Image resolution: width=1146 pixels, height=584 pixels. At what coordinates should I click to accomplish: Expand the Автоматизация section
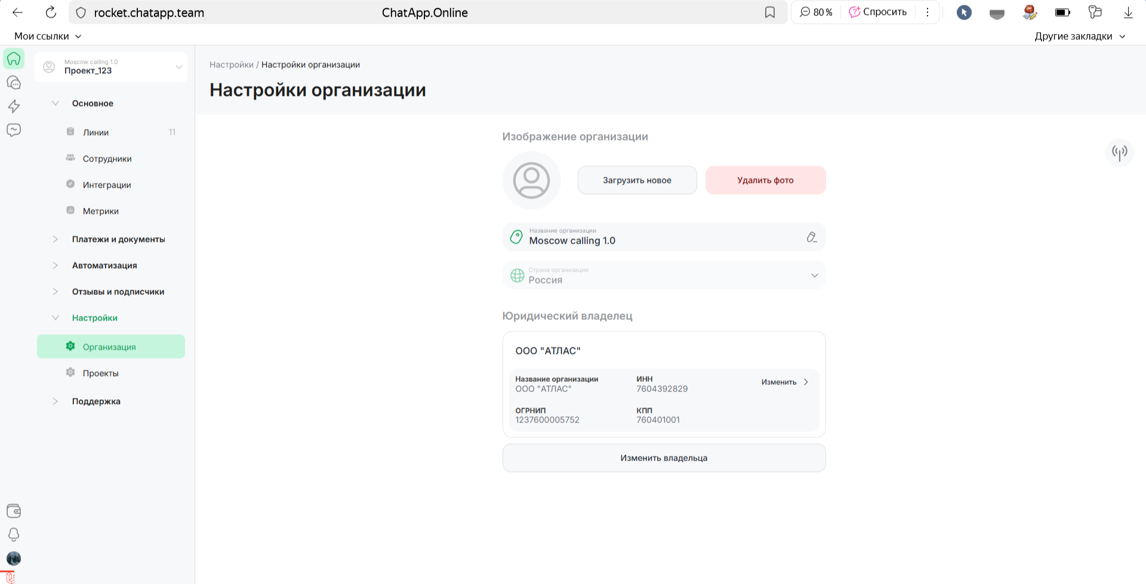tap(104, 265)
